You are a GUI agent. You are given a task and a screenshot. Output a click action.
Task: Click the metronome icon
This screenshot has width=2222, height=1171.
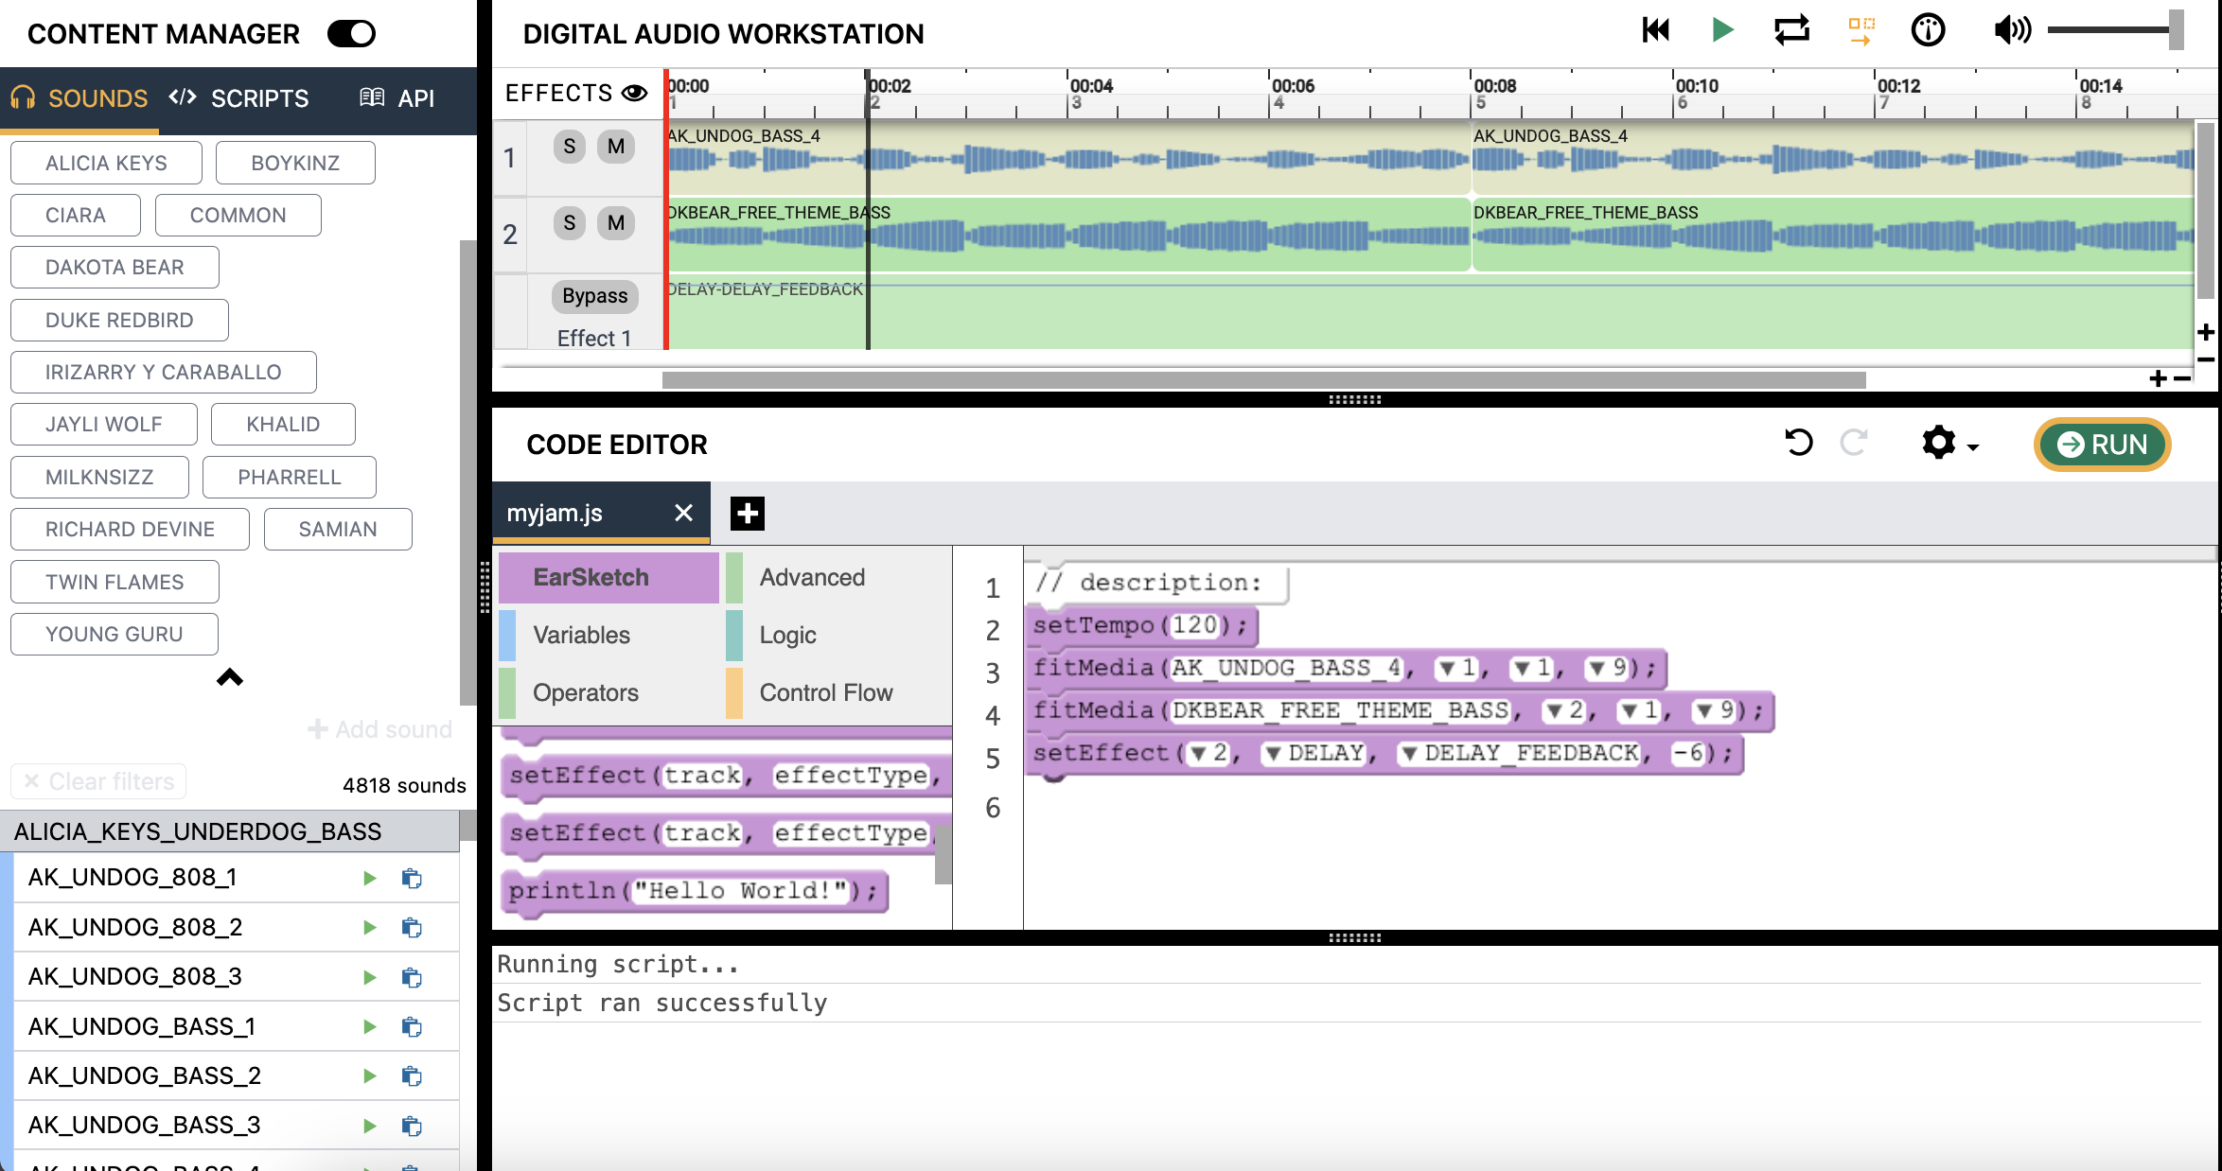[x=1928, y=30]
